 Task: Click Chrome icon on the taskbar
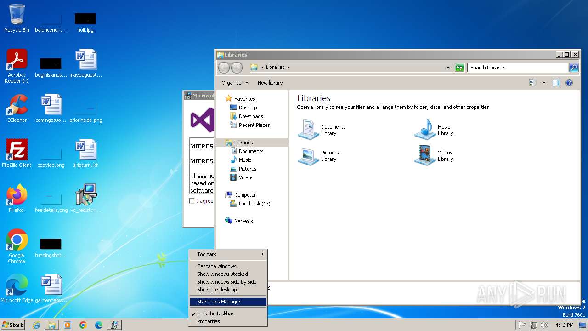click(83, 325)
